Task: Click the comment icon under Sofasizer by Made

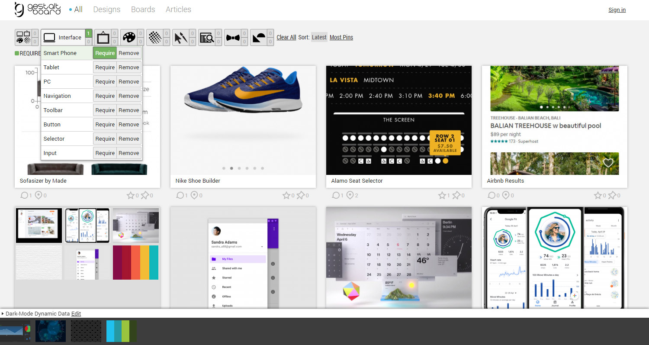Action: 24,196
